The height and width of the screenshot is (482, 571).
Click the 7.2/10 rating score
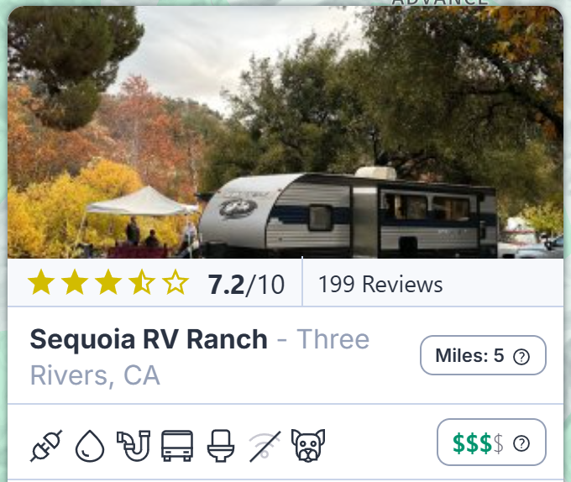tap(246, 285)
